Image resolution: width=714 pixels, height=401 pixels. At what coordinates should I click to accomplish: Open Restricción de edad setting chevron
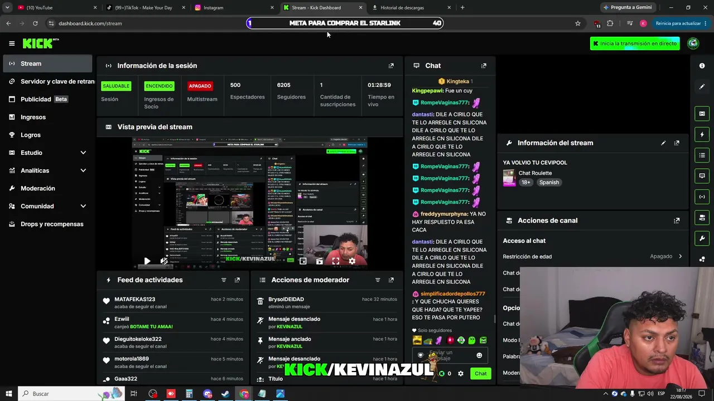pos(680,257)
